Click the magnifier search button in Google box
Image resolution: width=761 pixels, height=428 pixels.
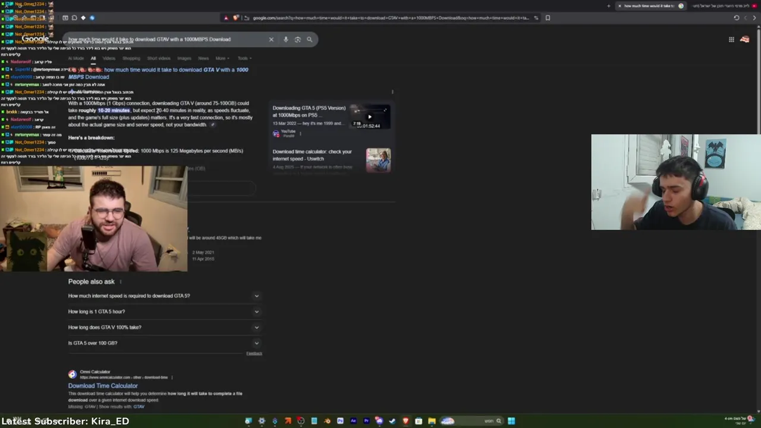point(309,39)
